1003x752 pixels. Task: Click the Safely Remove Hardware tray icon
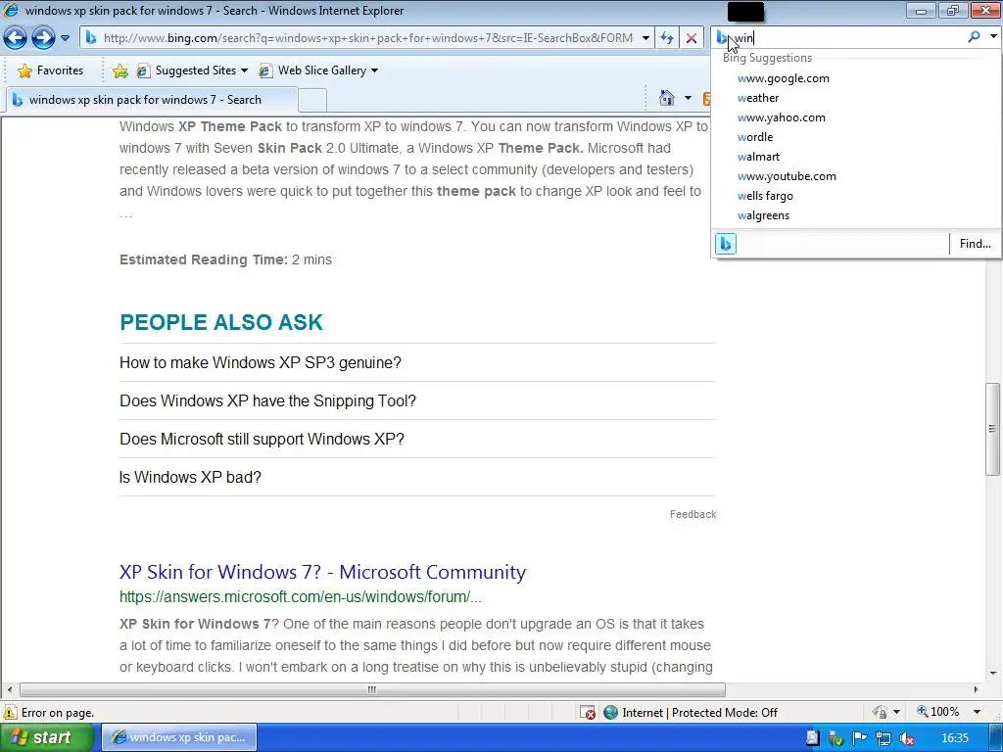coord(836,738)
